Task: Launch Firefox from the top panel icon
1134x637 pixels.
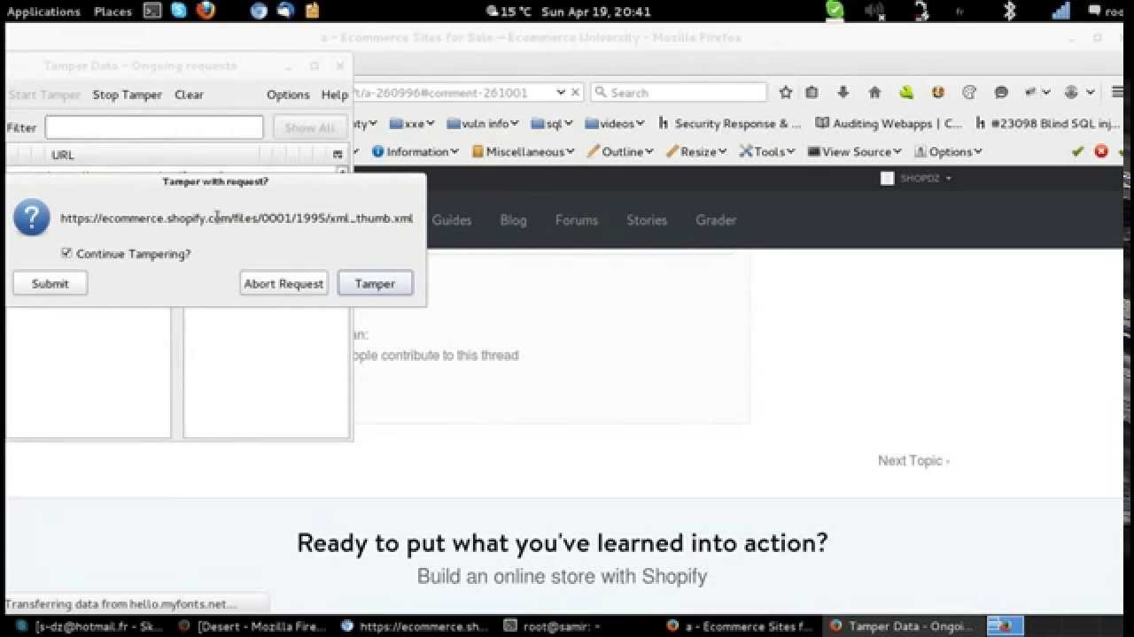Action: click(x=206, y=12)
